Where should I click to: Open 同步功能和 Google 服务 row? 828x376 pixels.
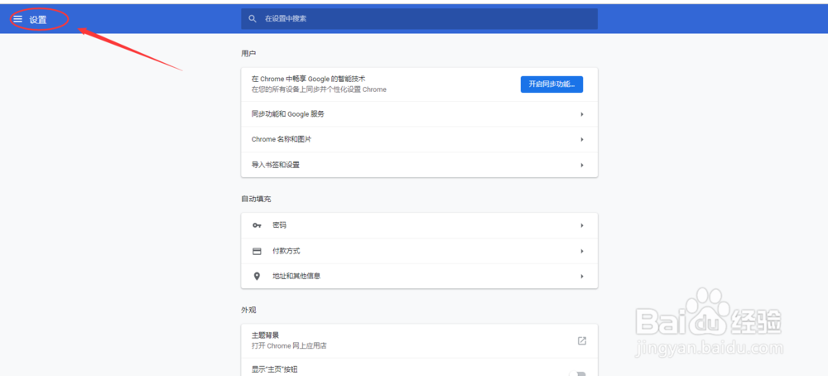pos(419,114)
